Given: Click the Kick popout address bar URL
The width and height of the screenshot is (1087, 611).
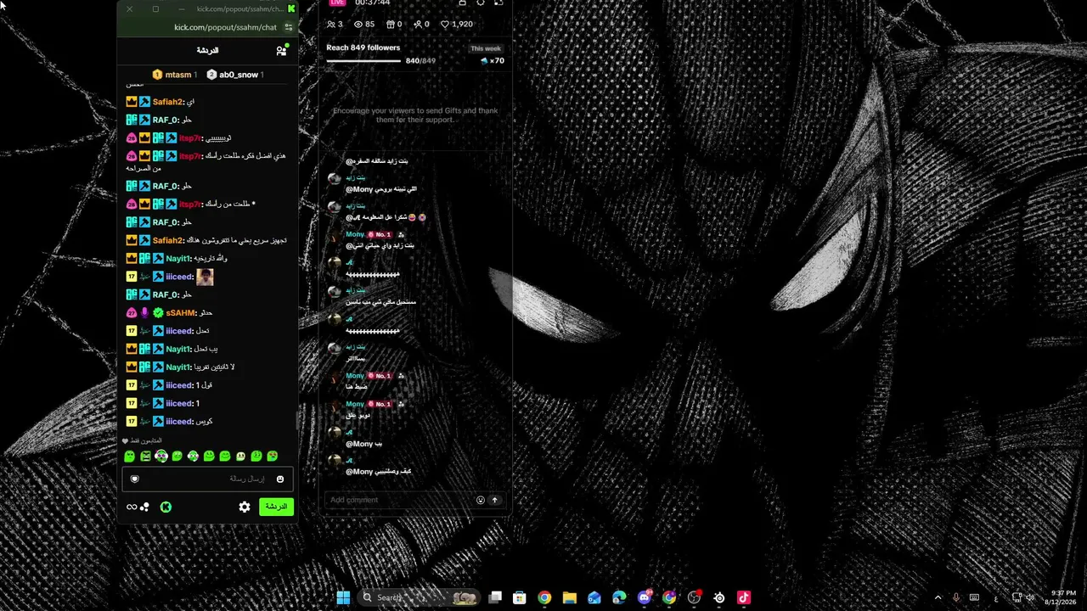Looking at the screenshot, I should 226,27.
